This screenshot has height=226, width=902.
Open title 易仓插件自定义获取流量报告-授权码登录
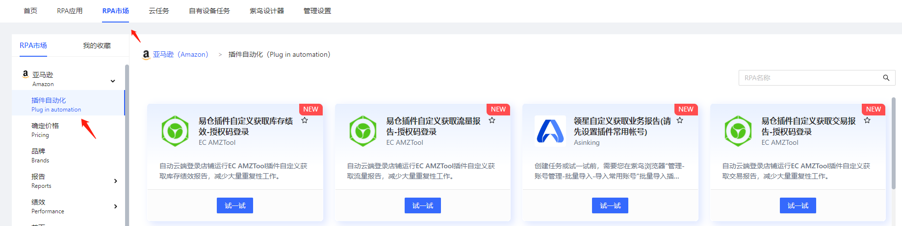[x=433, y=126]
